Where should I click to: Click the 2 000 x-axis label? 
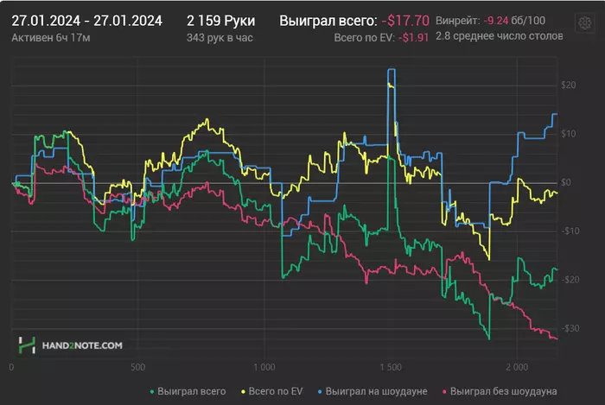(517, 367)
